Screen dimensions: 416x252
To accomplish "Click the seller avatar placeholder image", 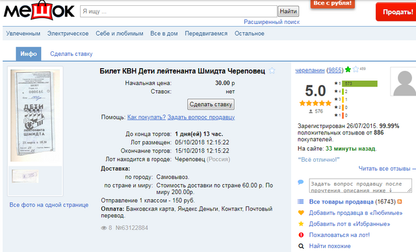I will [x=403, y=81].
